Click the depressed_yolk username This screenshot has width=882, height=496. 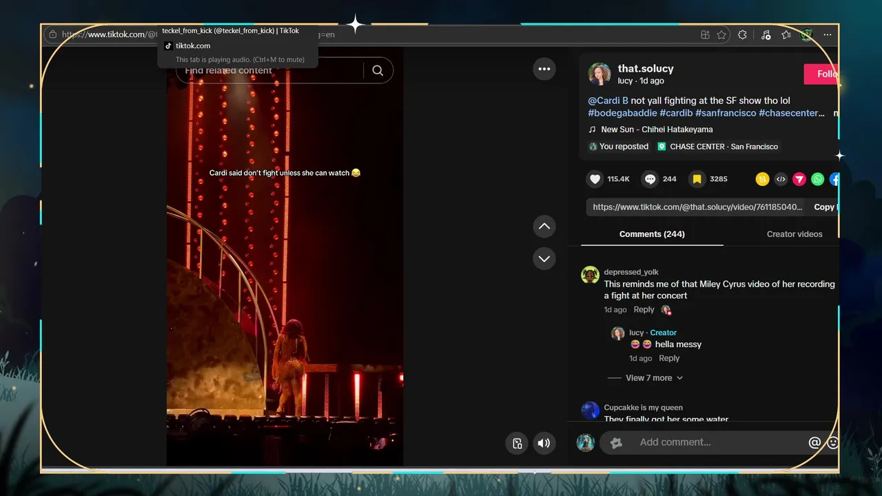pyautogui.click(x=631, y=272)
